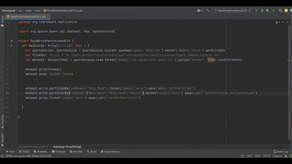Click the orange updates icon in toolbar
This screenshot has height=164, width=292.
(x=286, y=10)
